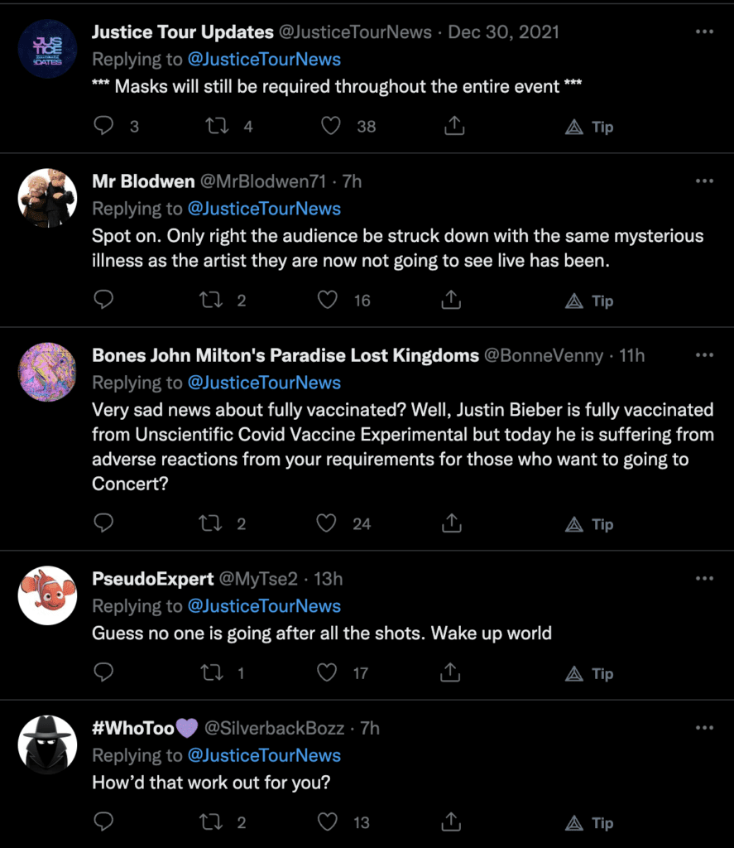Open more options menu on Mr Blodwen's tweet
Image resolution: width=734 pixels, height=848 pixels.
(704, 181)
